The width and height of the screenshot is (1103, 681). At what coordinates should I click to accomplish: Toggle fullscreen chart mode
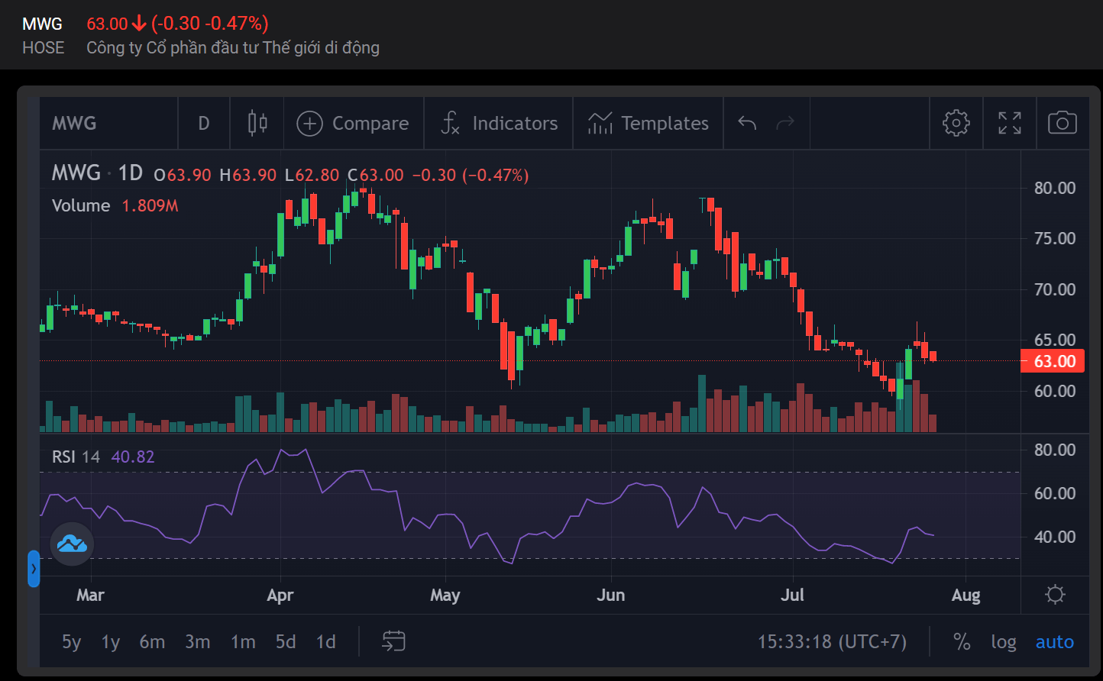tap(1010, 123)
